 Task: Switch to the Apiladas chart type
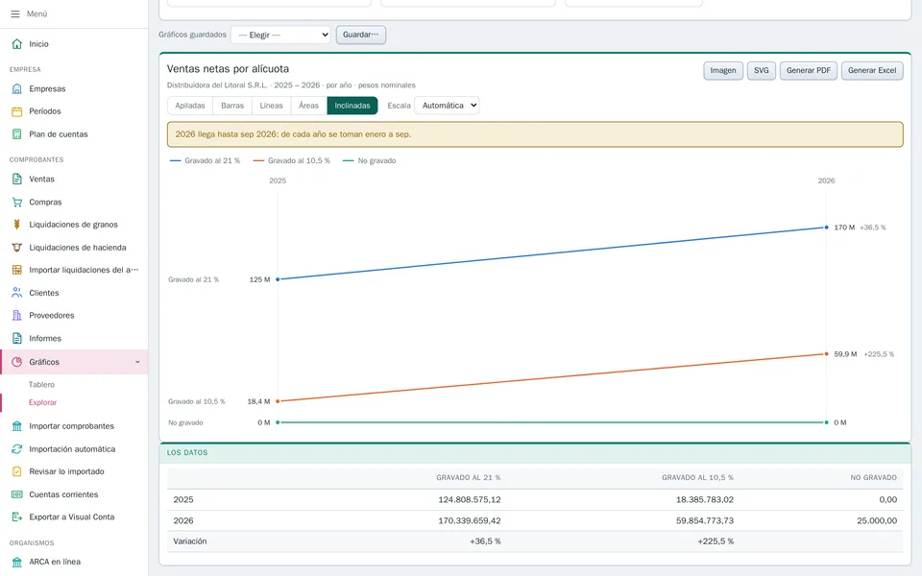pyautogui.click(x=190, y=106)
